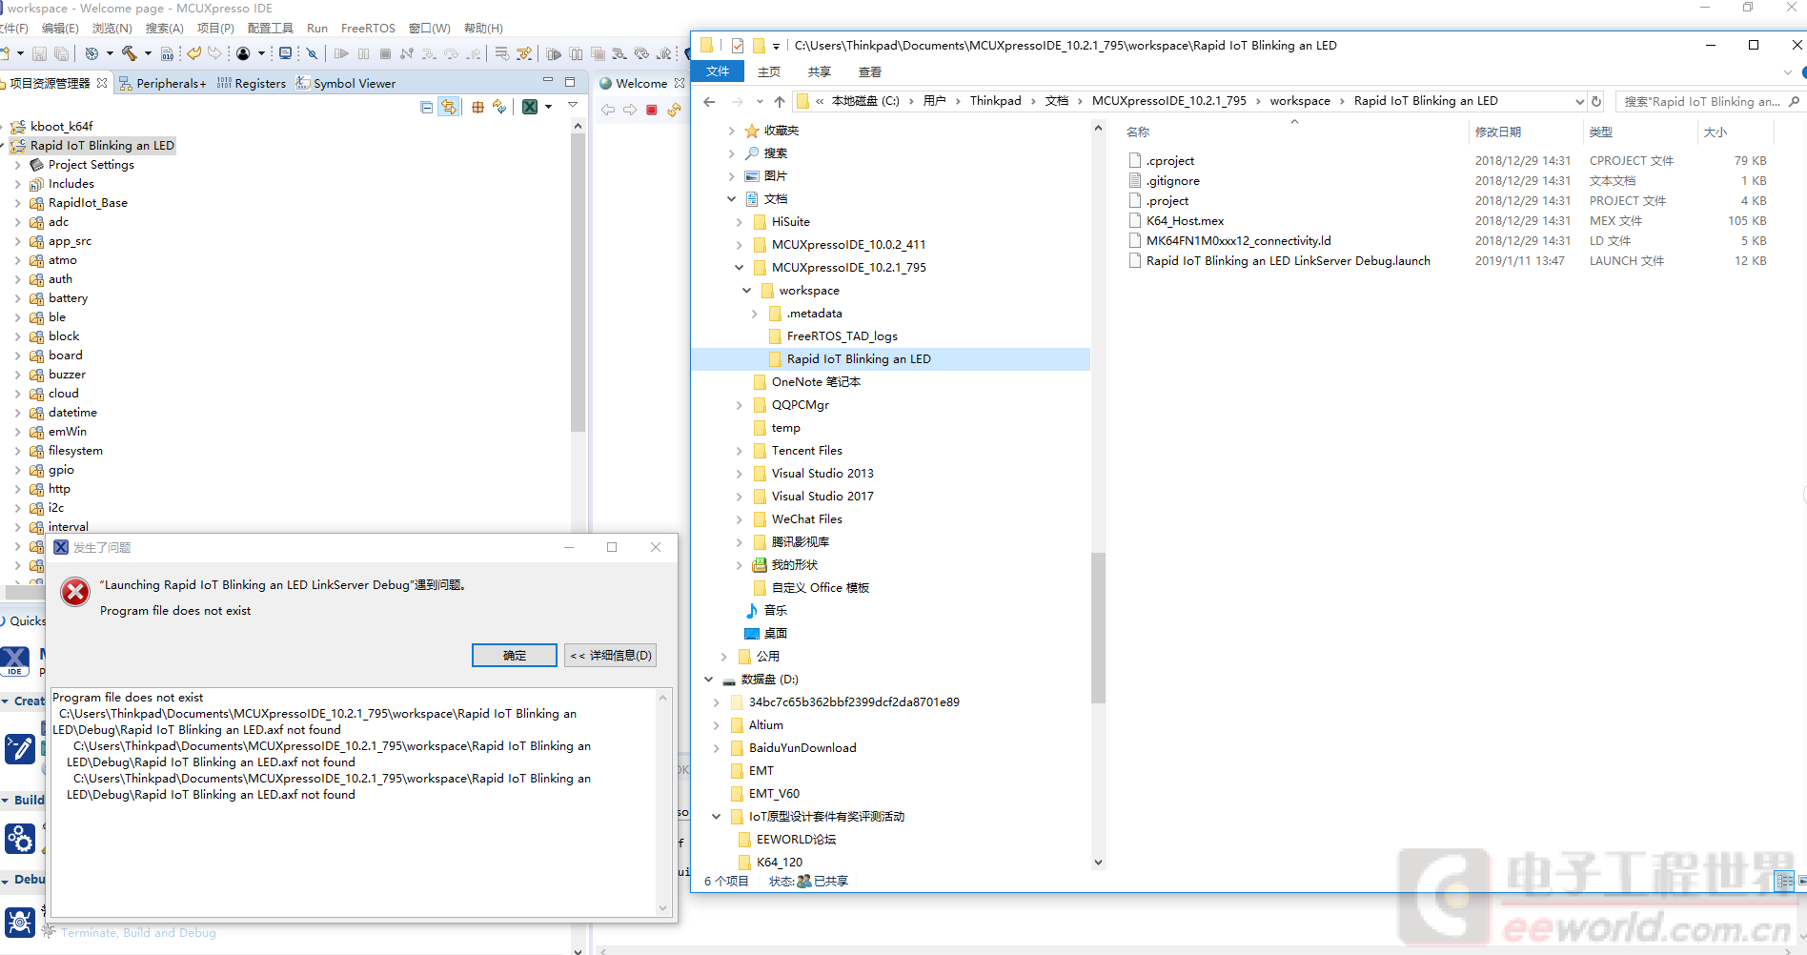Image resolution: width=1807 pixels, height=955 pixels.
Task: Click the Explorer address bar refresh icon
Action: click(1596, 101)
